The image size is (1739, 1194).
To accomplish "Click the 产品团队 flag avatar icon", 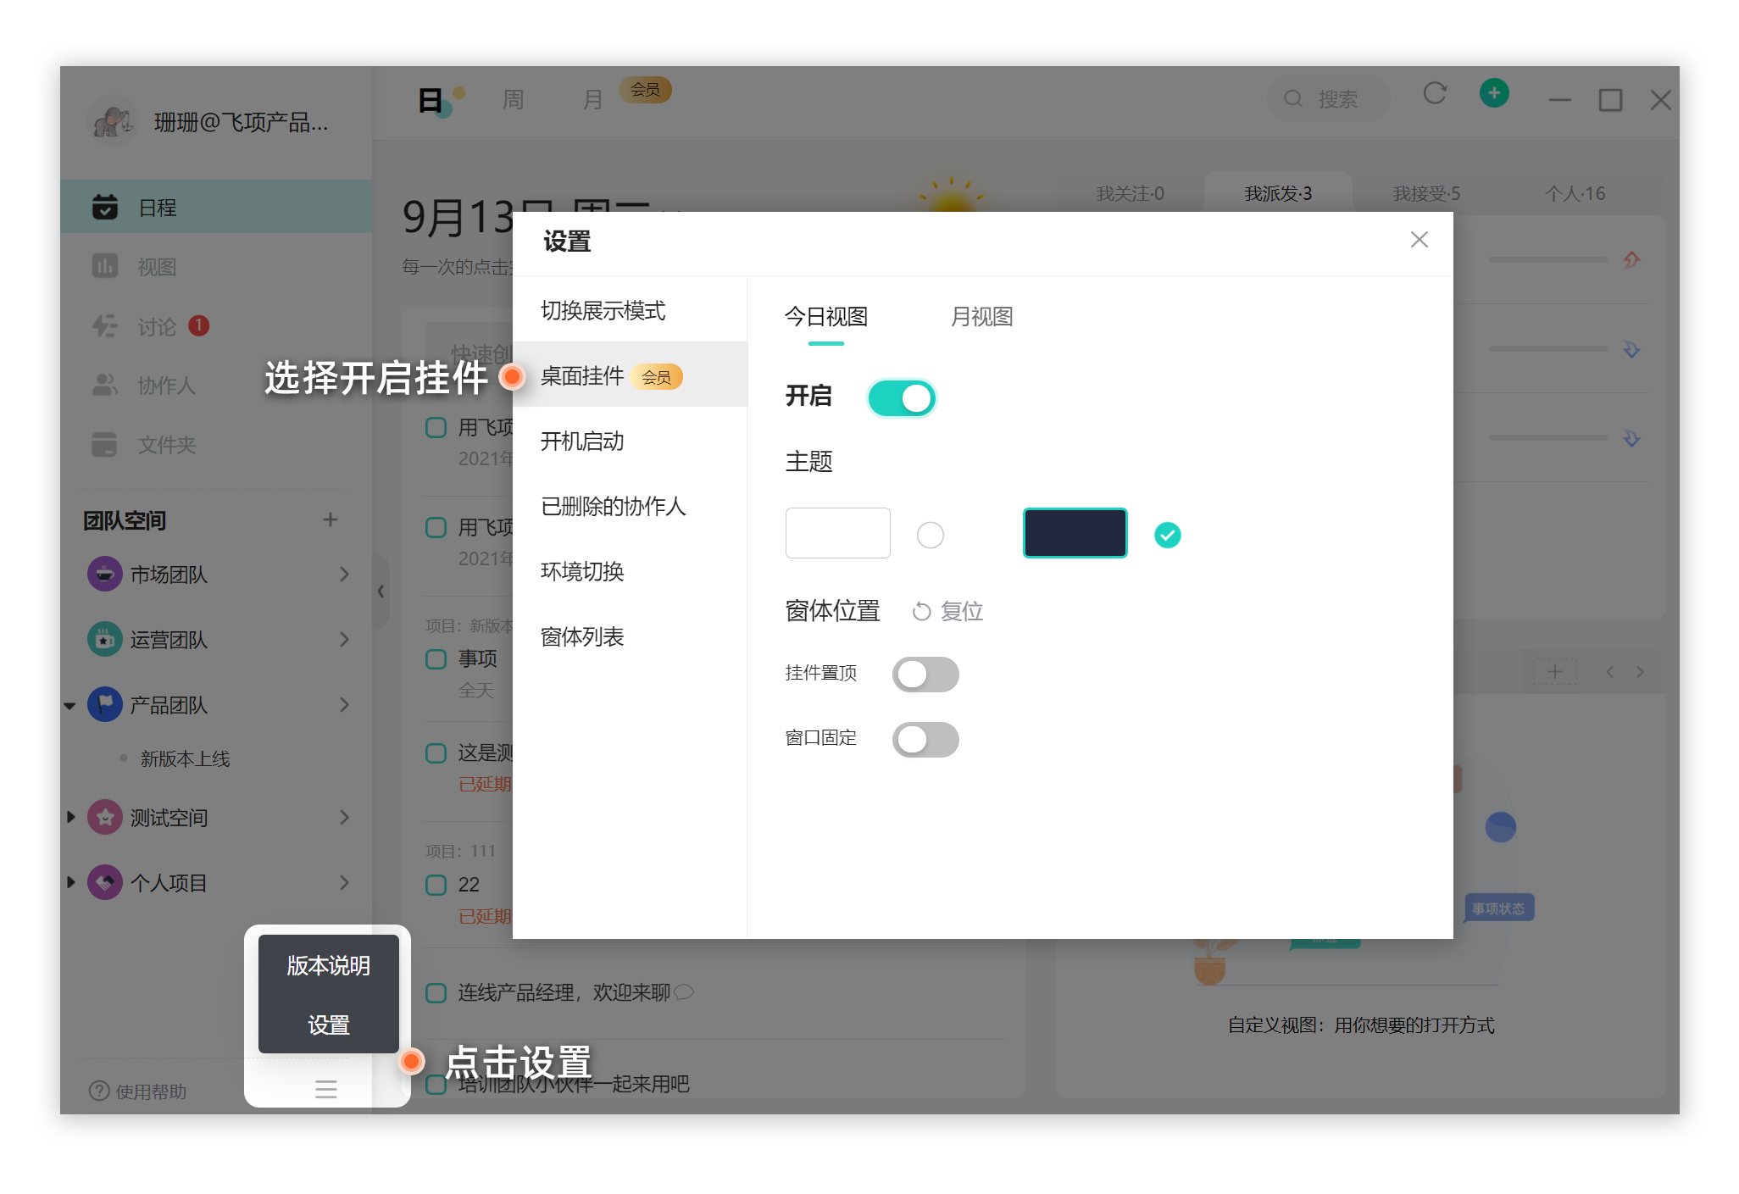I will pos(105,704).
